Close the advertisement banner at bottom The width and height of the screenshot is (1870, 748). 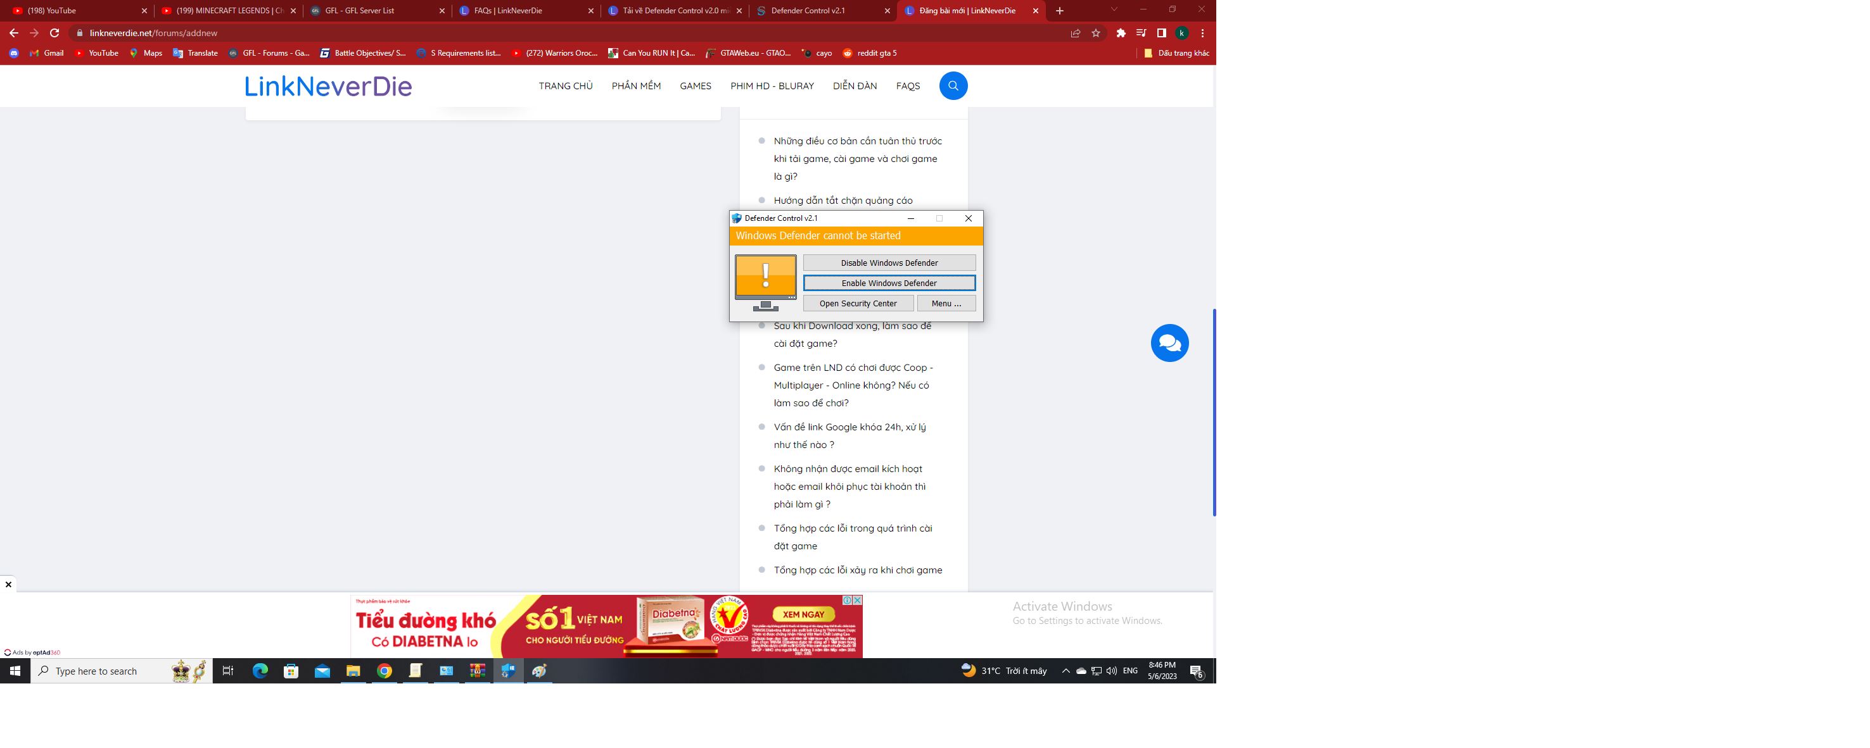coord(8,585)
